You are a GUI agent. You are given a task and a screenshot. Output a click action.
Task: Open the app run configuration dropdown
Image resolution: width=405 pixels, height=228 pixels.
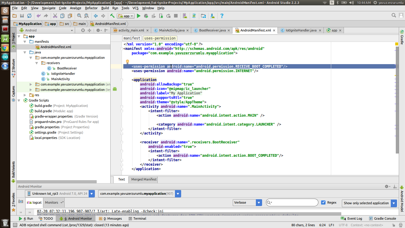[126, 16]
